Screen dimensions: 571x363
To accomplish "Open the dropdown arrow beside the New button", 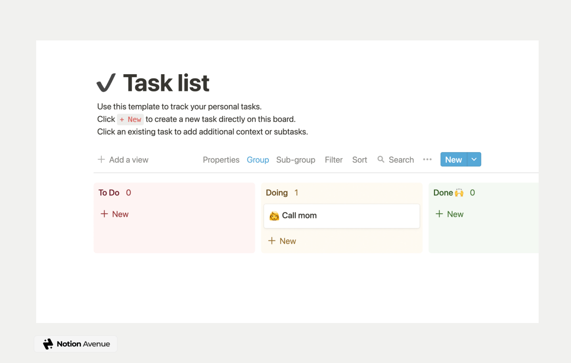I will [x=473, y=159].
